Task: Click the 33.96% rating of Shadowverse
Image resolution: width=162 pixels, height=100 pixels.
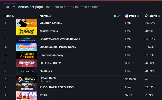Action: pos(150,39)
